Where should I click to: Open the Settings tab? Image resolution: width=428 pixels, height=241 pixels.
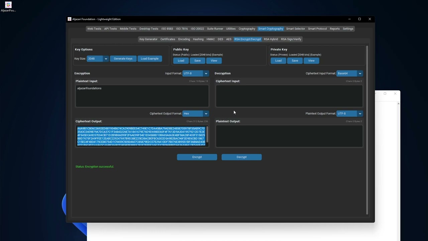click(x=348, y=29)
